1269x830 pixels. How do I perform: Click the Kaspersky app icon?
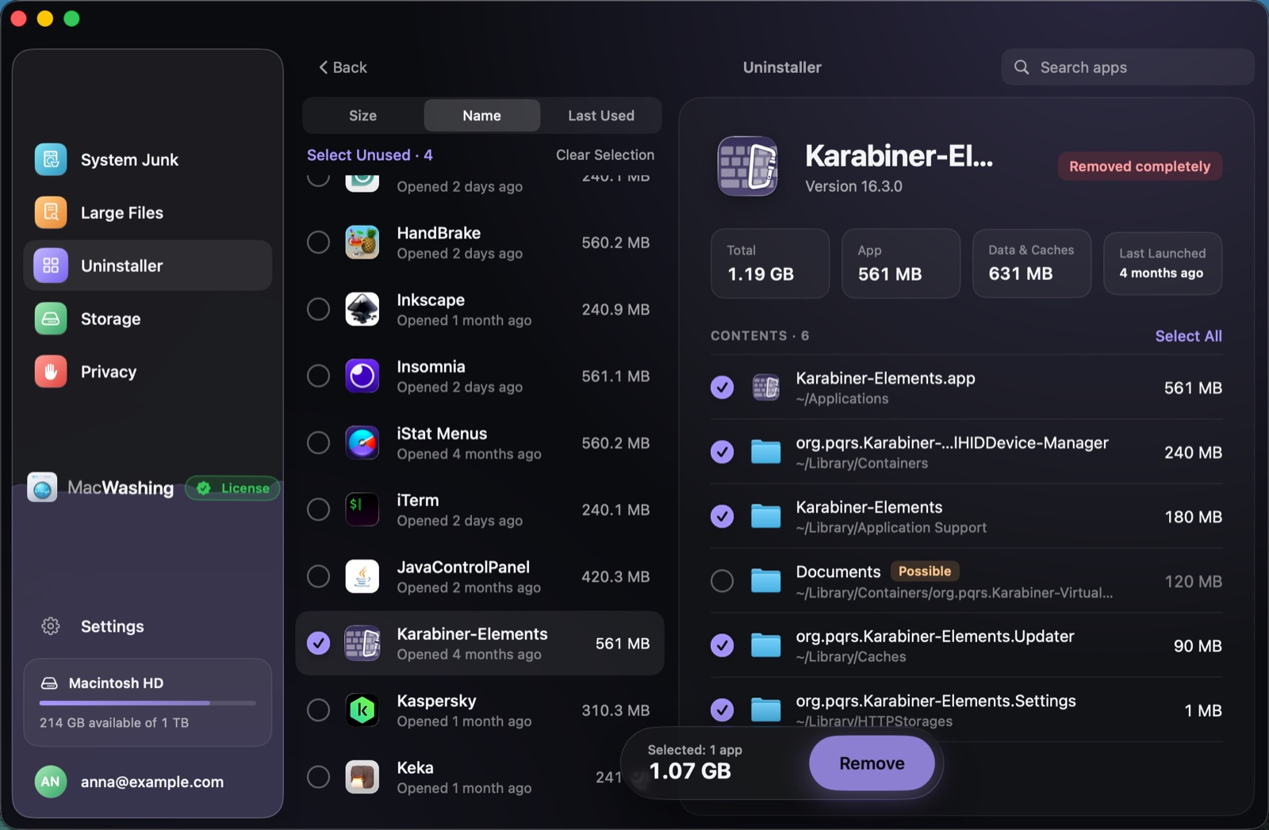(x=362, y=710)
